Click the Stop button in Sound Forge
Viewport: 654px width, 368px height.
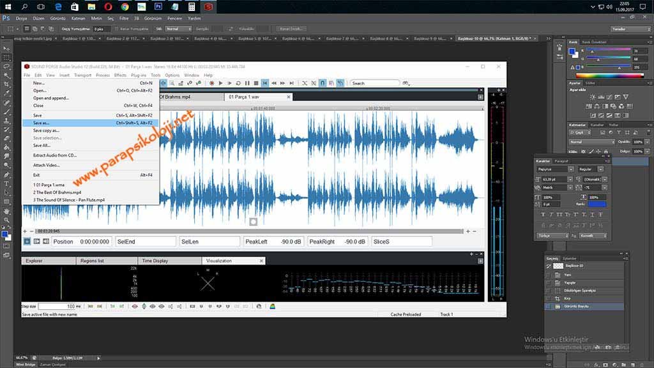coord(256,84)
